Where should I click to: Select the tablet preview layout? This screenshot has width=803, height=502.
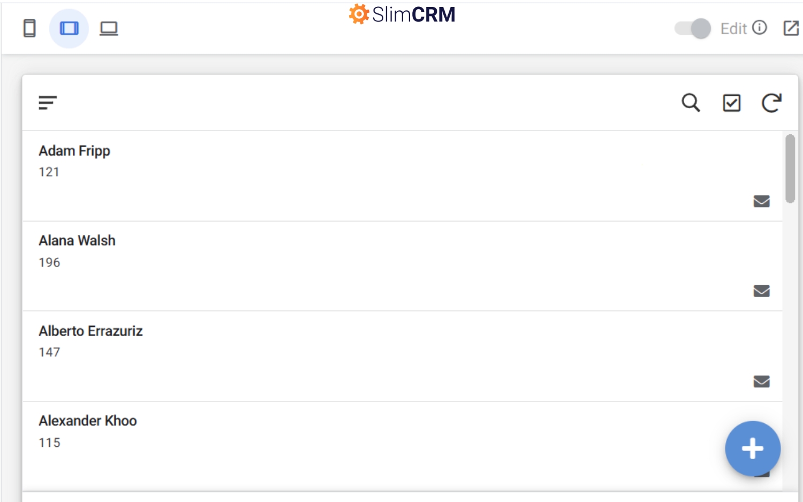click(69, 28)
